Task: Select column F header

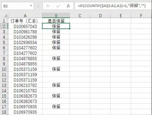Action: [141, 16]
